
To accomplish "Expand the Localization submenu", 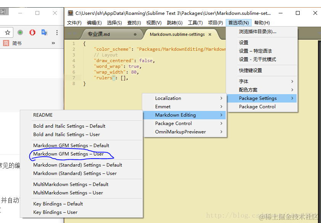I will 185,98.
